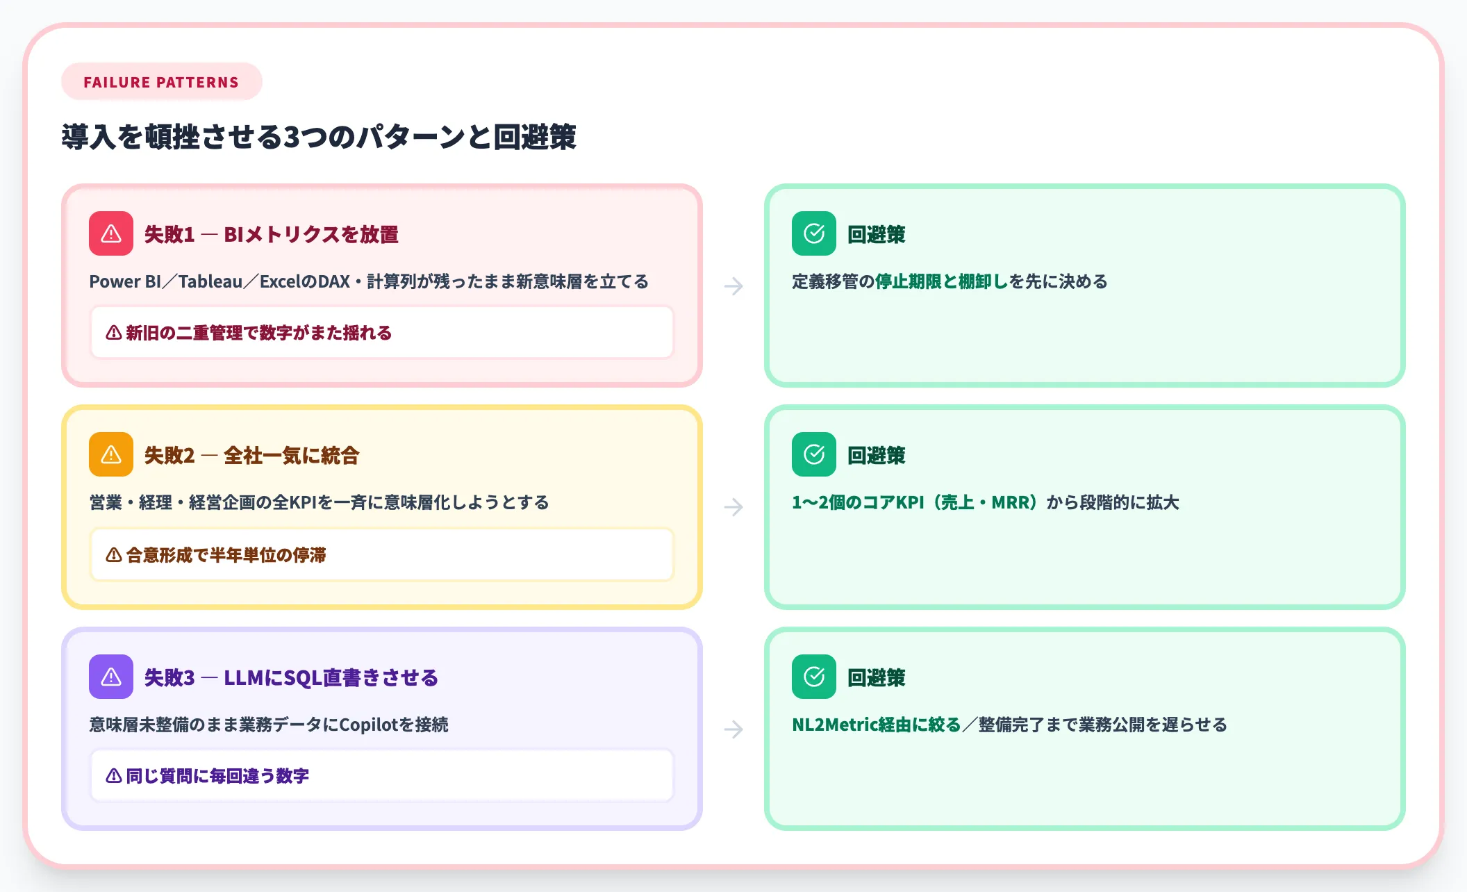Select the green checkmark icon beside third 回避策
The width and height of the screenshot is (1467, 892).
coord(813,677)
